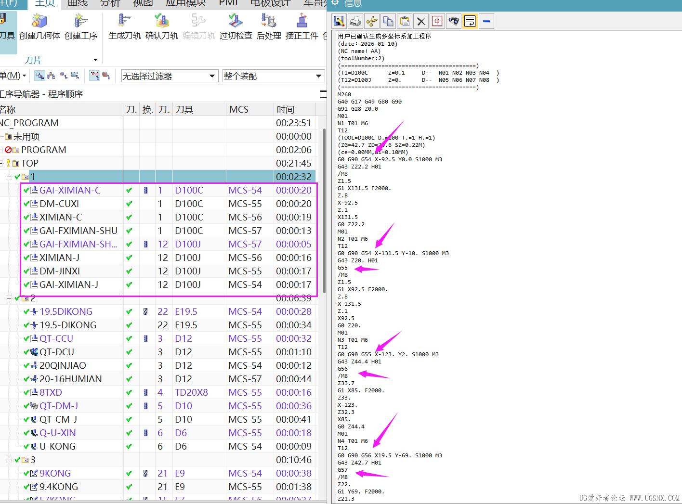Click 创建工序 create operation button
Image resolution: width=682 pixels, height=504 pixels.
[81, 26]
